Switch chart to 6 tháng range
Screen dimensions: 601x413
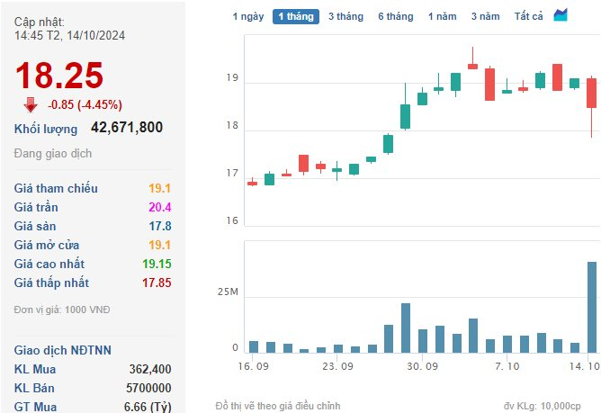point(396,16)
